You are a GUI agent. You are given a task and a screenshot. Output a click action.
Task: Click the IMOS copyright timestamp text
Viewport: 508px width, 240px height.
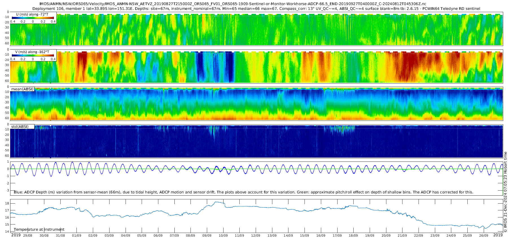505,192
